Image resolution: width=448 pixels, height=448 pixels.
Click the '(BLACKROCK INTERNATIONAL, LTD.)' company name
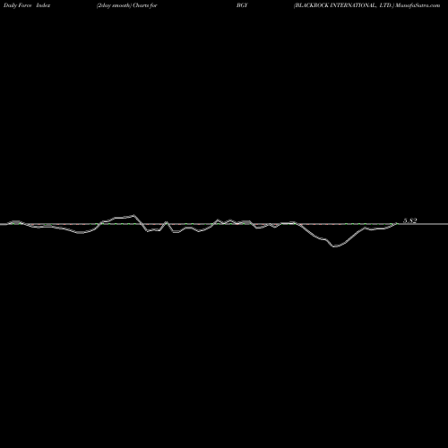344,5
